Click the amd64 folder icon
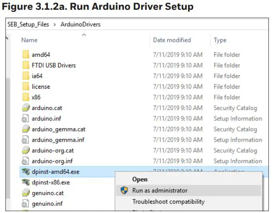Viewport: 273px width, 213px height. (26, 55)
